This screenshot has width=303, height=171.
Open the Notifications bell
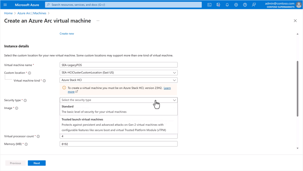click(227, 5)
